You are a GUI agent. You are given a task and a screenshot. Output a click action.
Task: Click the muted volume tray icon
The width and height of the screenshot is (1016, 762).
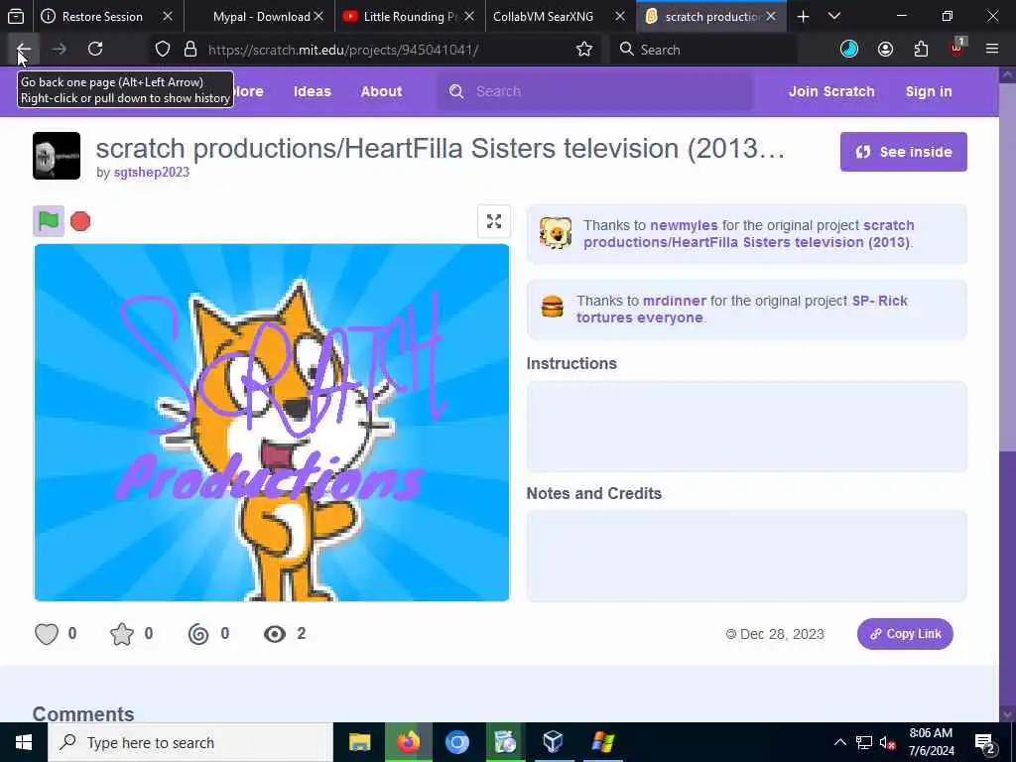point(887,742)
